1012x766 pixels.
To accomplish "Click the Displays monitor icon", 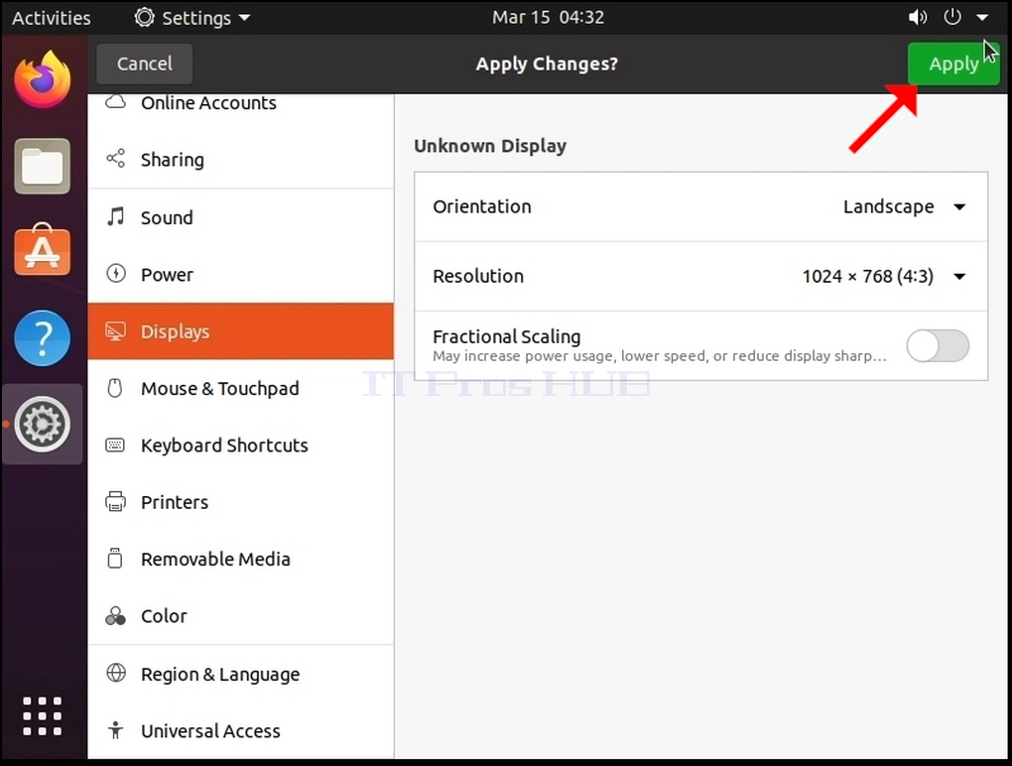I will pos(115,331).
